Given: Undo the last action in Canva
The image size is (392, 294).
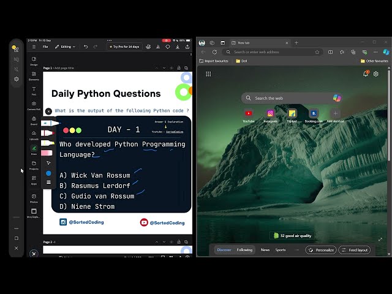Looking at the screenshot, I should point(86,47).
